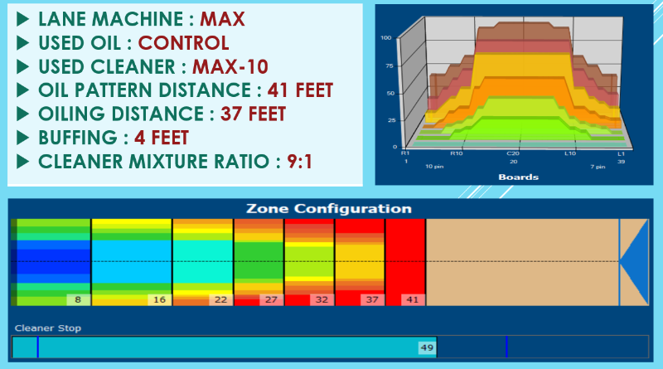Click the zone distance label 16

click(159, 299)
